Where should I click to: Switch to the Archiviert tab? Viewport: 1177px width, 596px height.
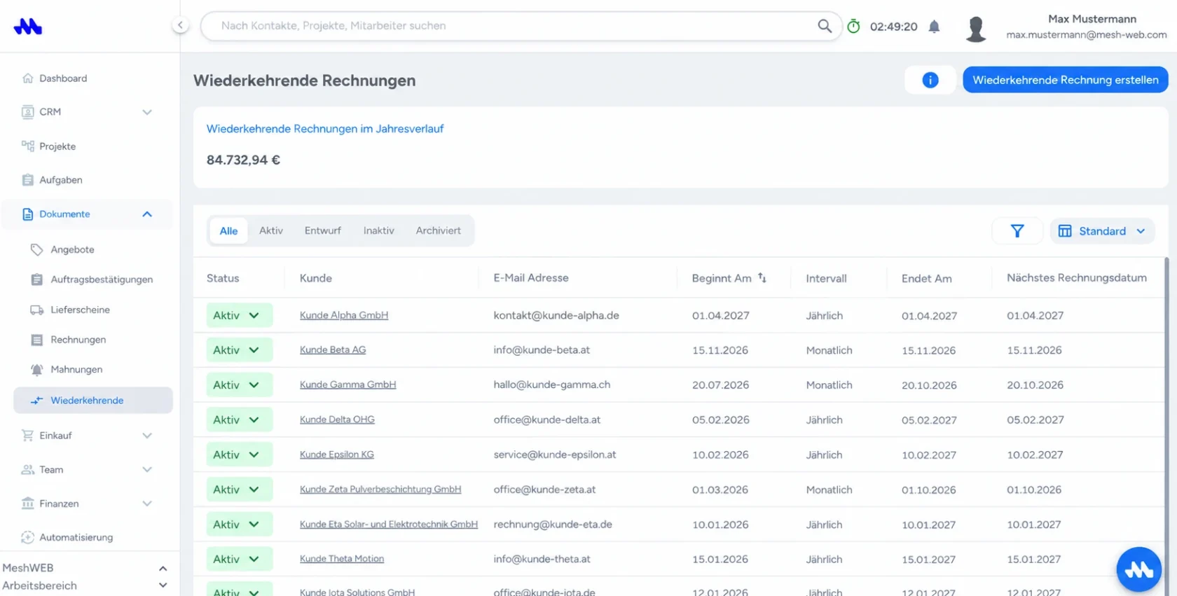[x=439, y=230]
